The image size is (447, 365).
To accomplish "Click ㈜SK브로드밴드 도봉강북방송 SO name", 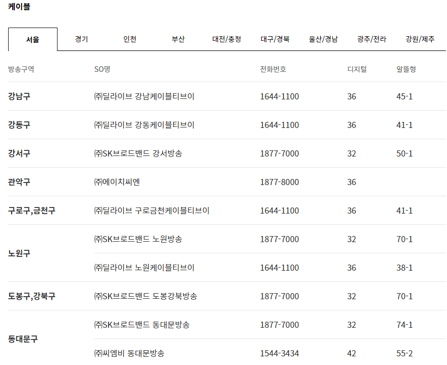I will [x=146, y=296].
